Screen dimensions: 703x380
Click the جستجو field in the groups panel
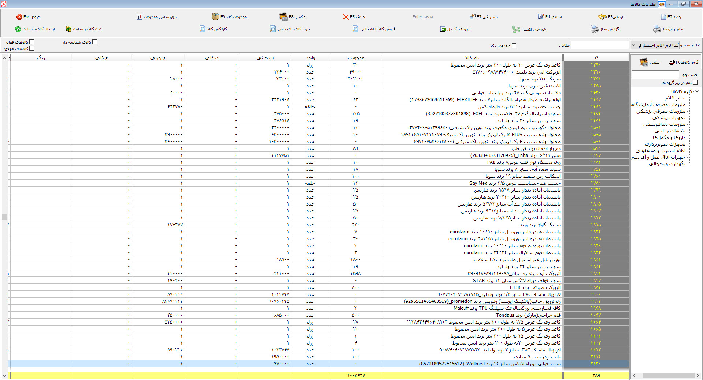point(655,75)
